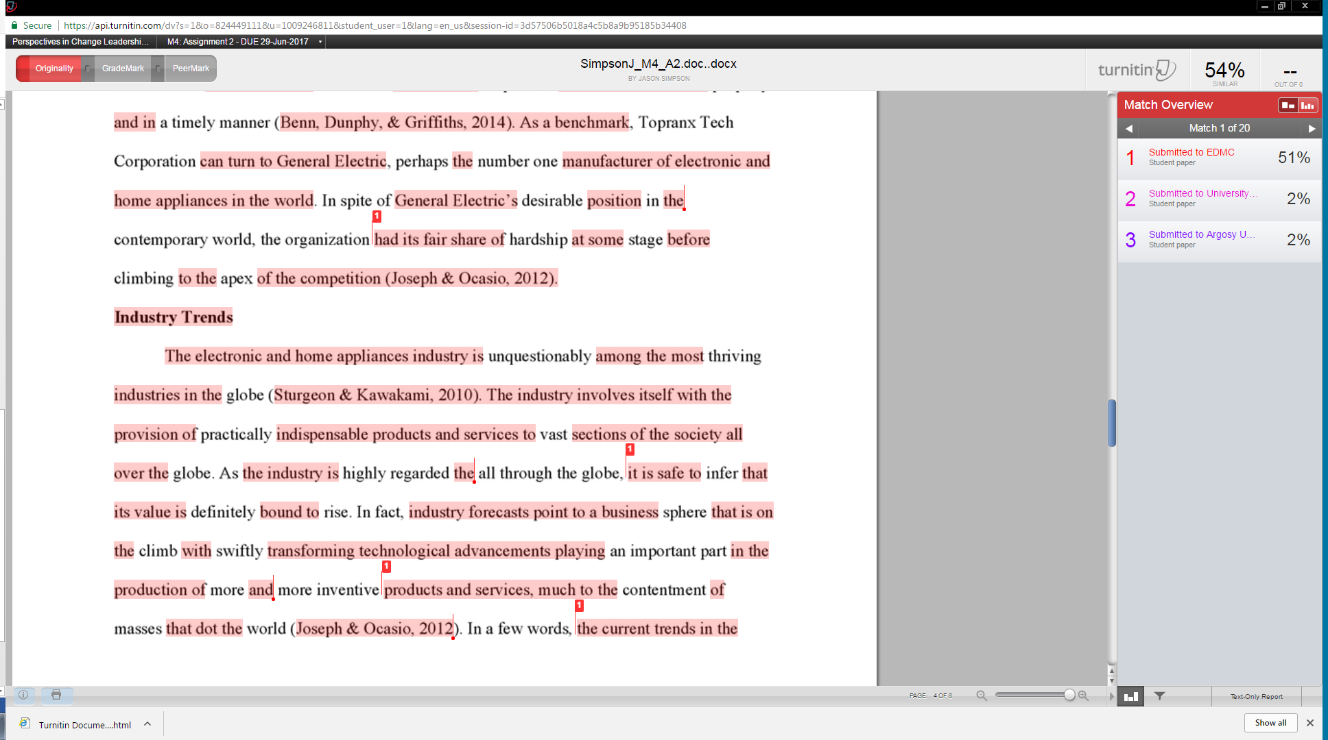Viewport: 1328px width, 740px height.
Task: Open the document information icon
Action: pos(23,695)
